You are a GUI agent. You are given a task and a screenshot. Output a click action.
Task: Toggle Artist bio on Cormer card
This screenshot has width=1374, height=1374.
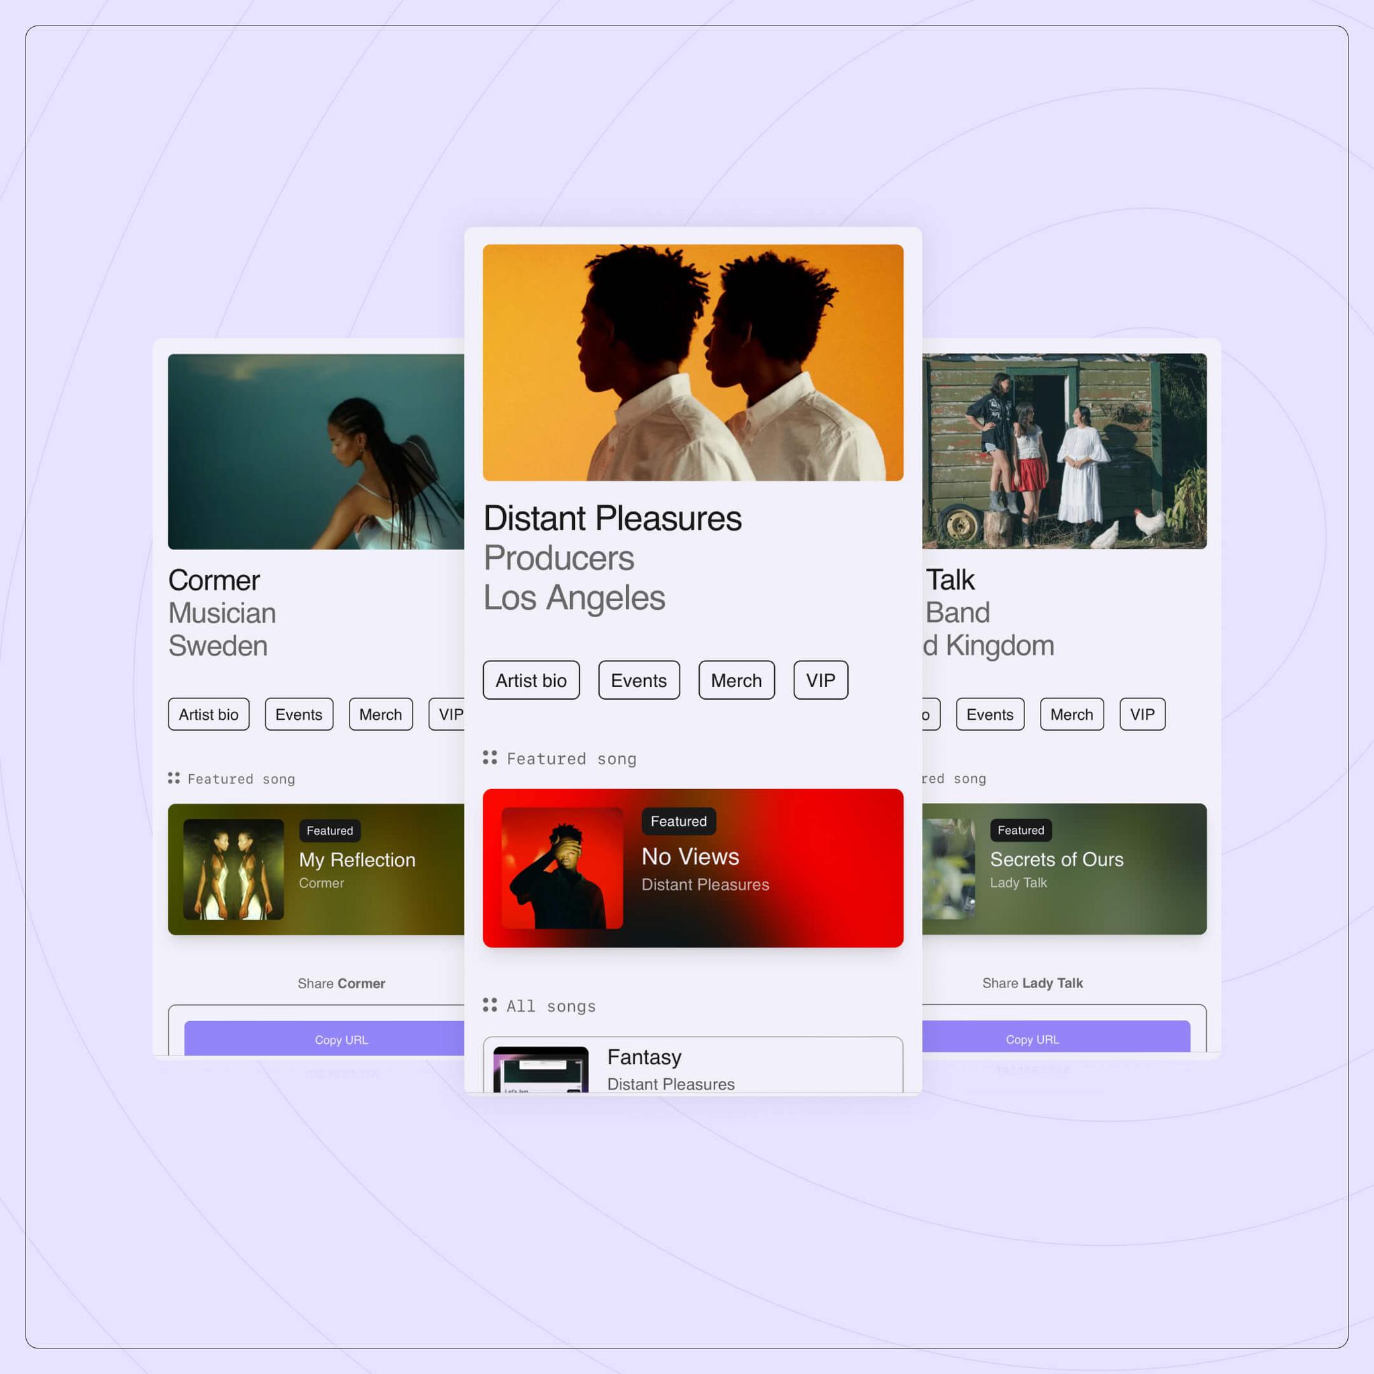pos(207,713)
